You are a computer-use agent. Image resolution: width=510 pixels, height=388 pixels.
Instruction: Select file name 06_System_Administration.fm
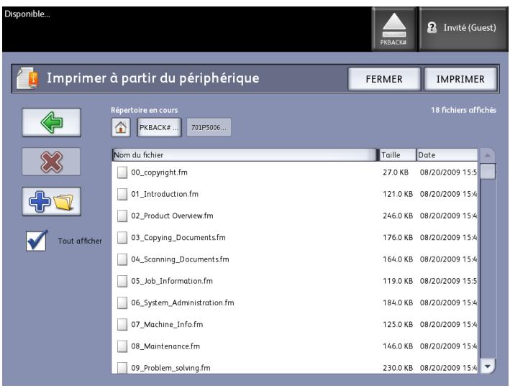coord(183,303)
